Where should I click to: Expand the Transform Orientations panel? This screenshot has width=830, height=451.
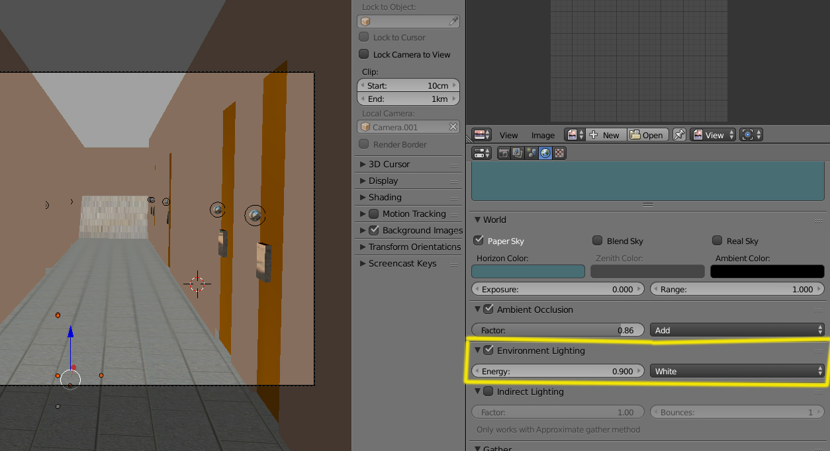[x=362, y=247]
